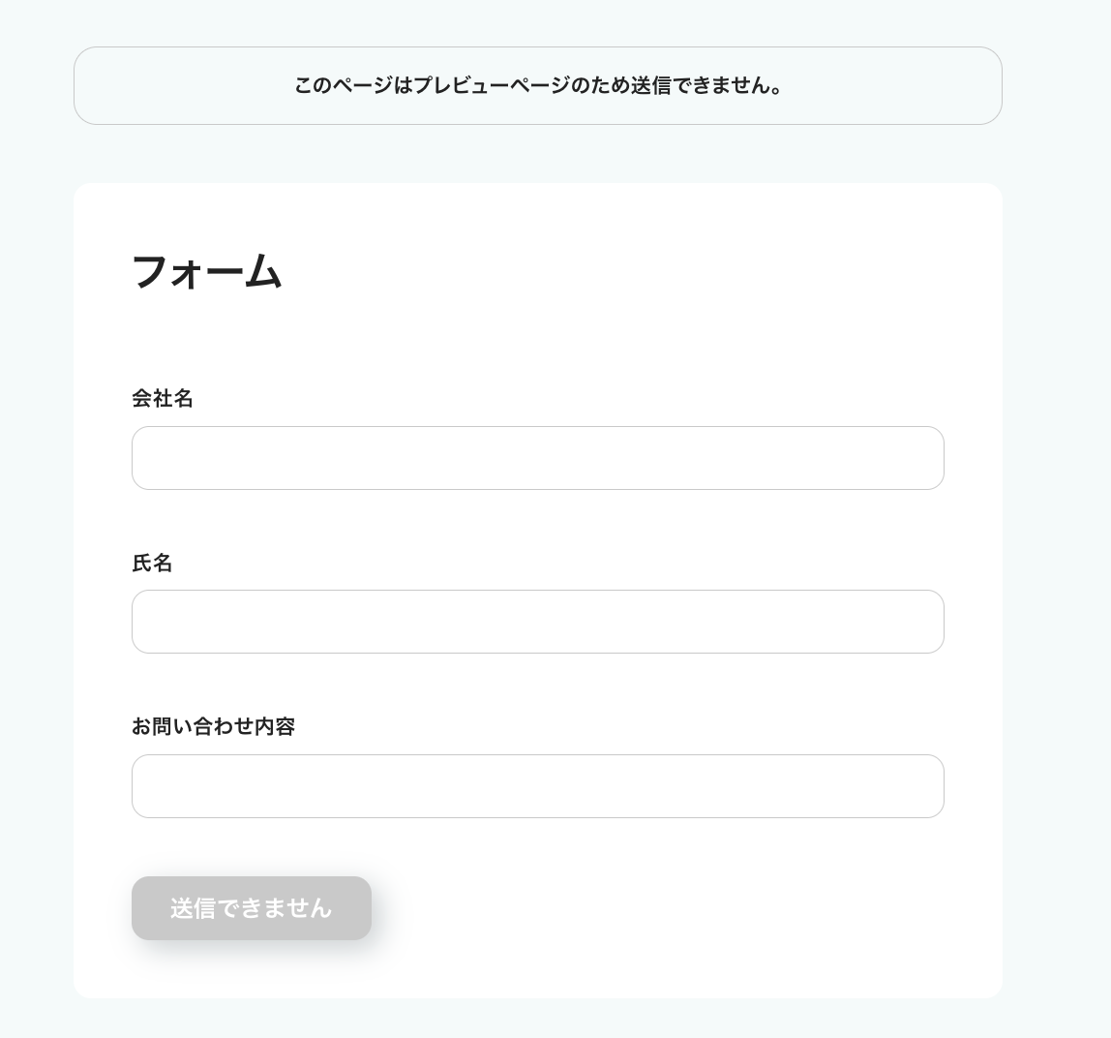Place cursor in the full name field
Viewport: 1111px width, 1038px height.
[x=537, y=622]
